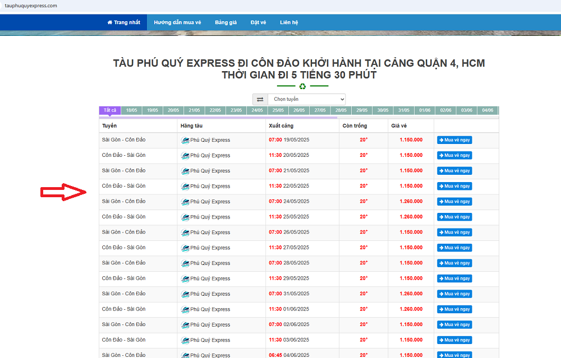Switch to the 20/05 date tab

[173, 110]
